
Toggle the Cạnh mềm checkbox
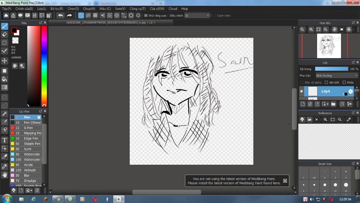coord(214,15)
